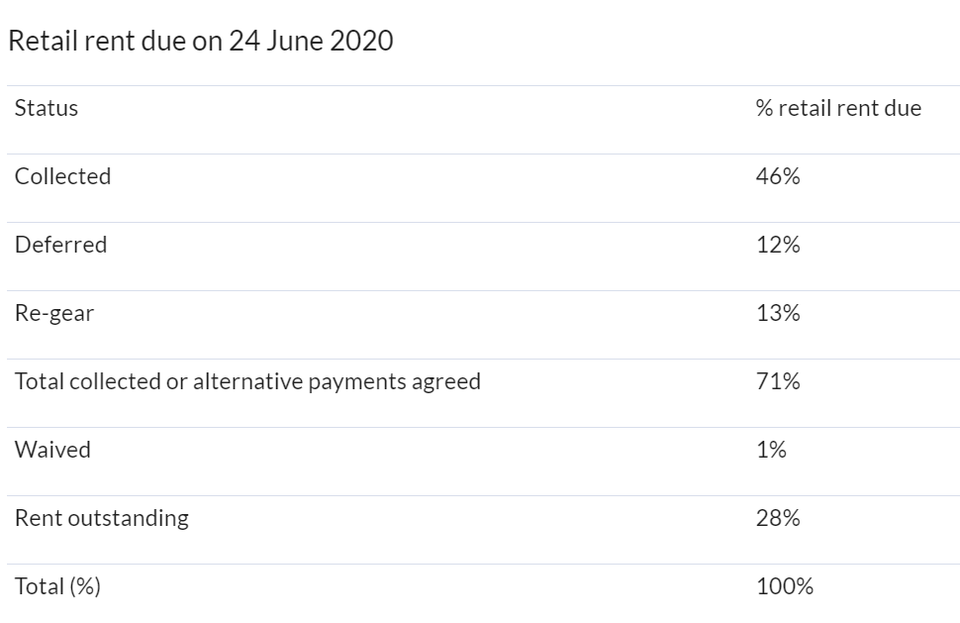Select the '% retail rent due' column header
The width and height of the screenshot is (960, 623).
click(x=838, y=108)
